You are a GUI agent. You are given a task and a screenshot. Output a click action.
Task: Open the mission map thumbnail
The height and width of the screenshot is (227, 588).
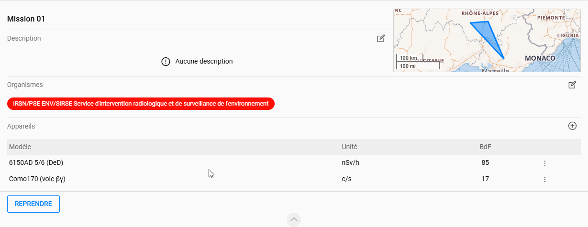pyautogui.click(x=487, y=40)
